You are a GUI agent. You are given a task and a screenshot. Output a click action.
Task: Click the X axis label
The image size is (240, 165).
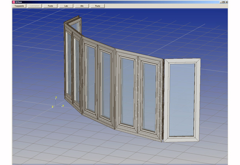(x=53, y=107)
